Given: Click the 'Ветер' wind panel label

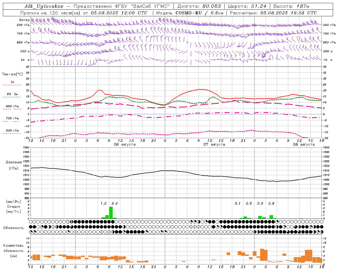Looking at the screenshot, I should tap(24, 20).
